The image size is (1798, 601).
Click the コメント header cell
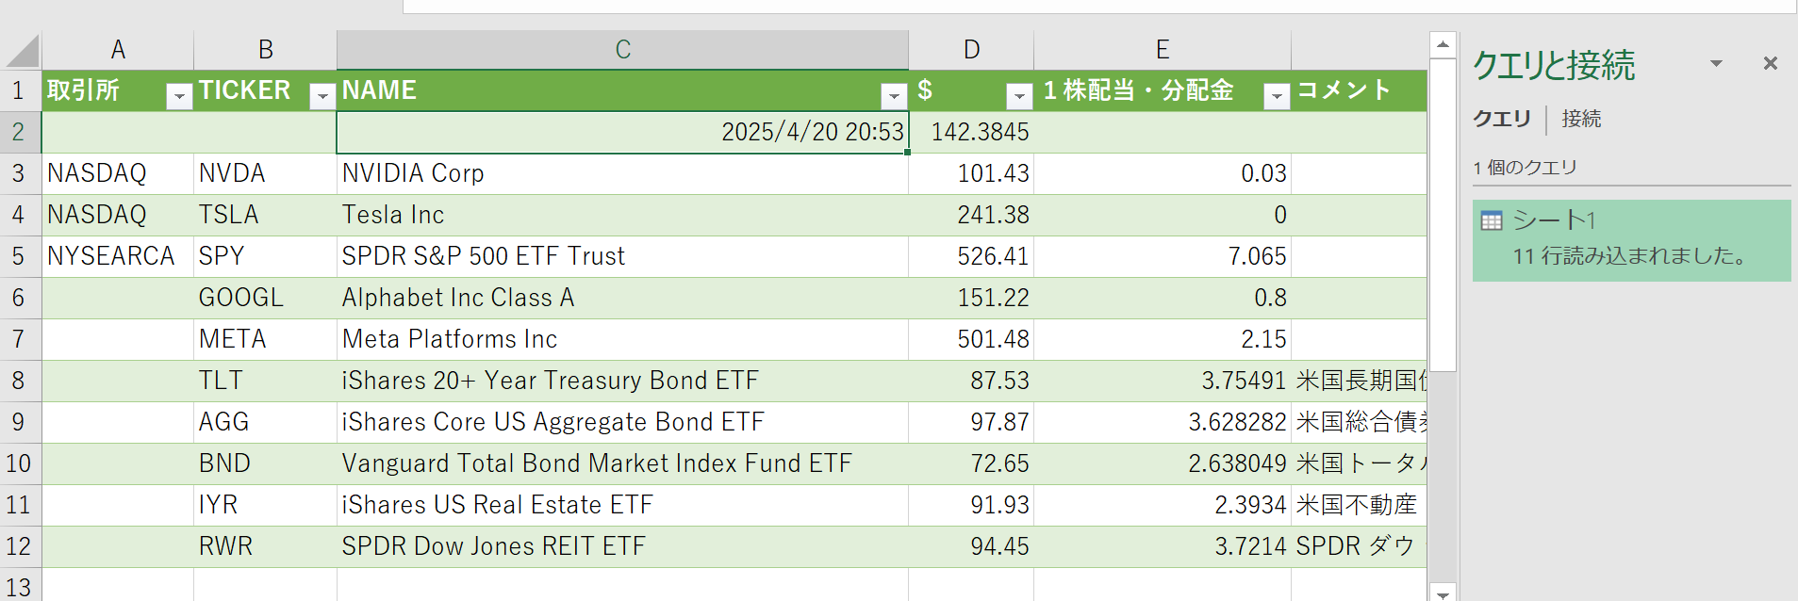(x=1359, y=90)
